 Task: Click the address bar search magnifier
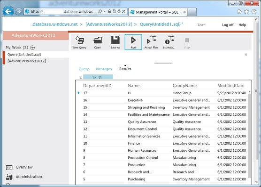[x=100, y=11]
